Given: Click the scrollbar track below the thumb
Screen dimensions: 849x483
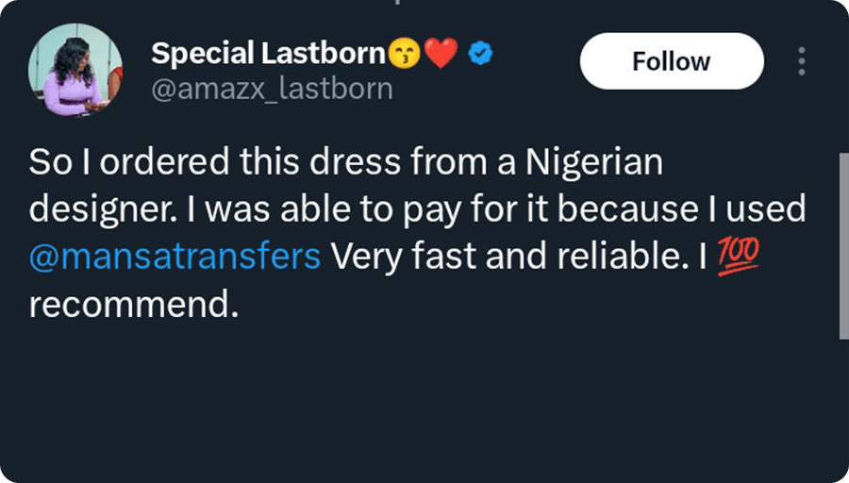Looking at the screenshot, I should [842, 406].
